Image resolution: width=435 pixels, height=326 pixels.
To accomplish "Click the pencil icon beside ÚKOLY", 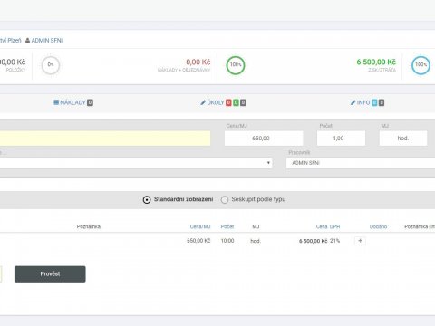I will pos(203,102).
